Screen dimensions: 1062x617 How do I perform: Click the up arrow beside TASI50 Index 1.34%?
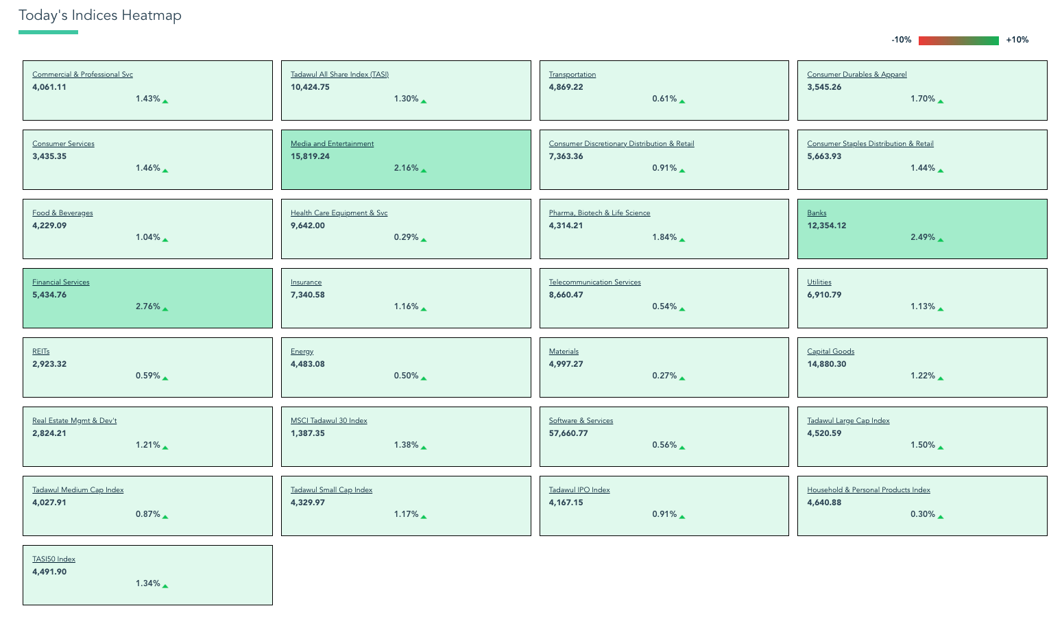point(165,586)
